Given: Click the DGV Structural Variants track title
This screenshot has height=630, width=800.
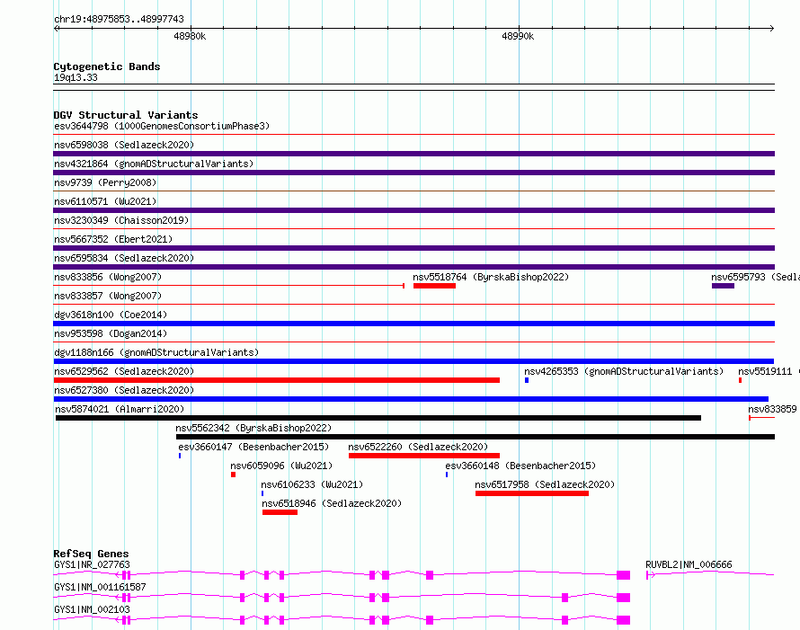Looking at the screenshot, I should pos(126,115).
